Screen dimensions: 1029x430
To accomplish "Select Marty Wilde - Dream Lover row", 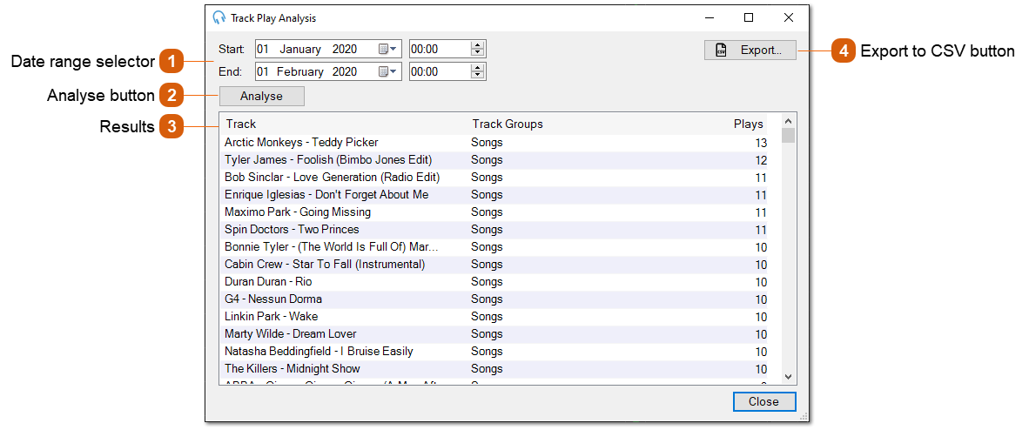I will [x=494, y=334].
